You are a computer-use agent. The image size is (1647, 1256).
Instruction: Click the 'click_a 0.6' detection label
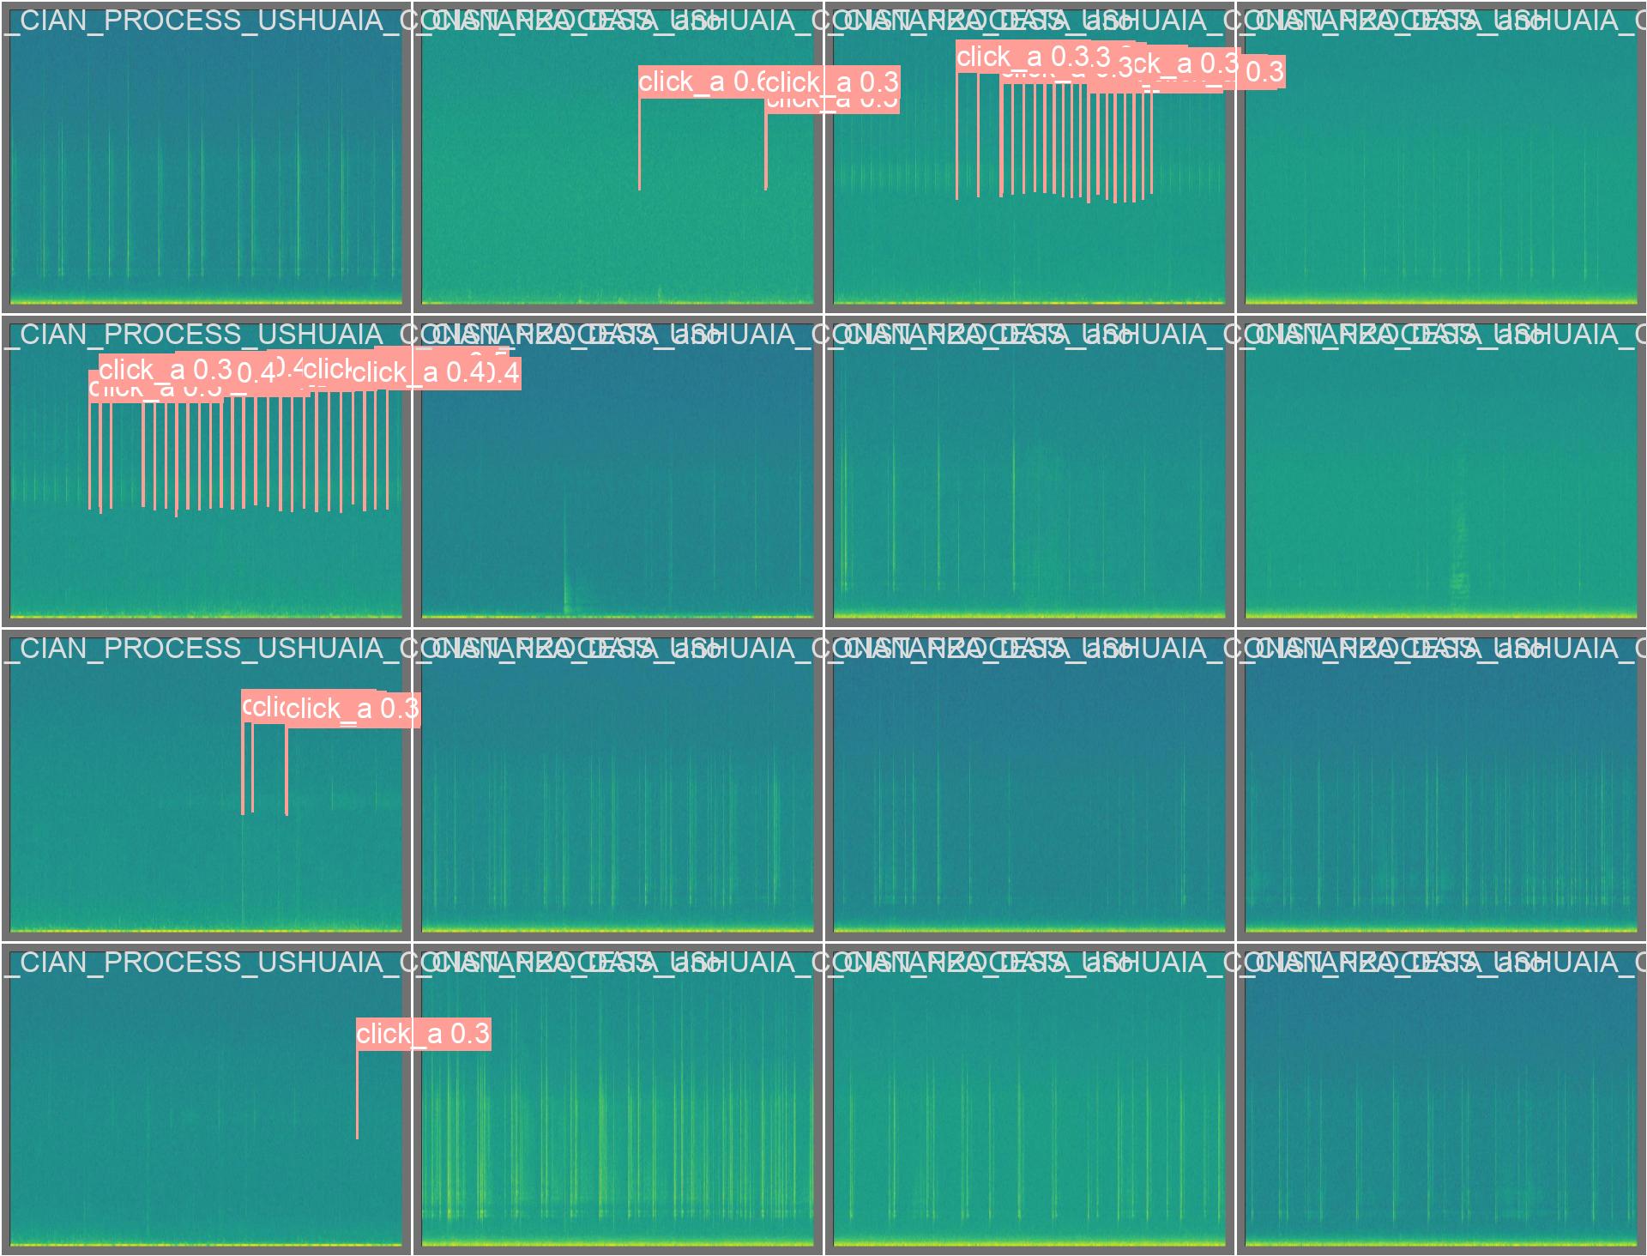click(x=699, y=82)
